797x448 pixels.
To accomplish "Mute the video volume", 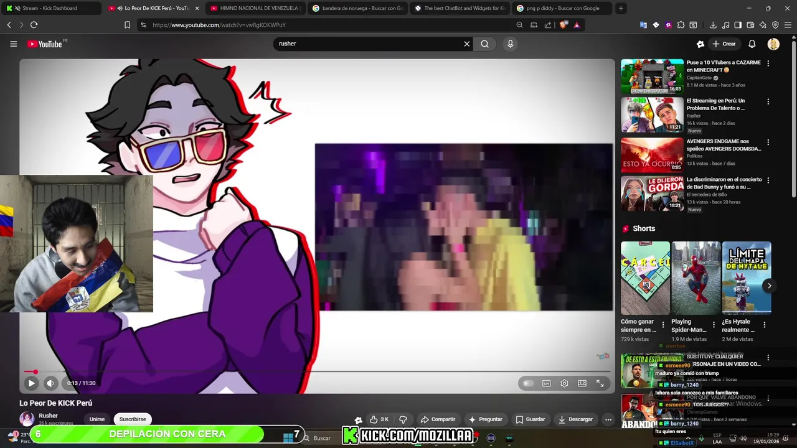I will (50, 383).
